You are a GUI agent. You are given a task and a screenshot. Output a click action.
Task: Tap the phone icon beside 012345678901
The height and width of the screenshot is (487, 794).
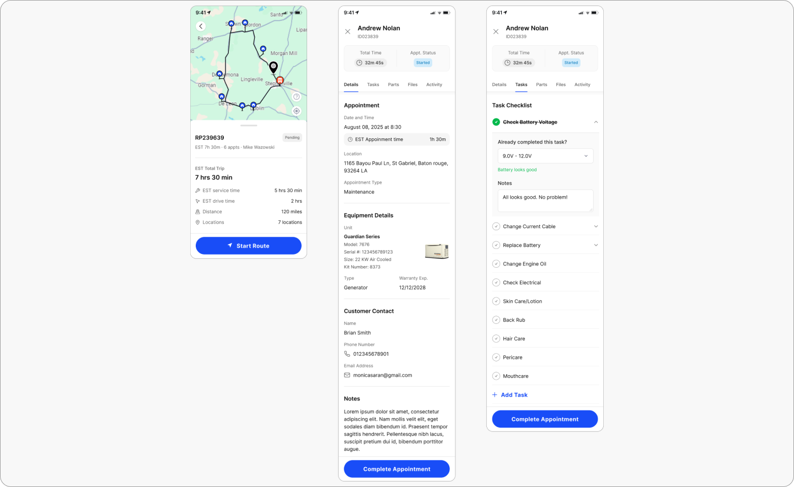[347, 354]
